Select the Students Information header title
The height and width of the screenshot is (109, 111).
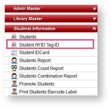tap(34, 29)
